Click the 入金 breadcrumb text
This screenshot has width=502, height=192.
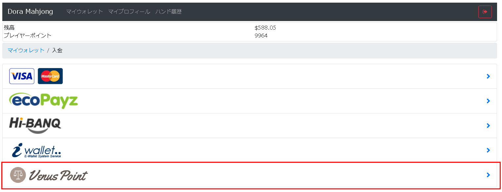57,50
